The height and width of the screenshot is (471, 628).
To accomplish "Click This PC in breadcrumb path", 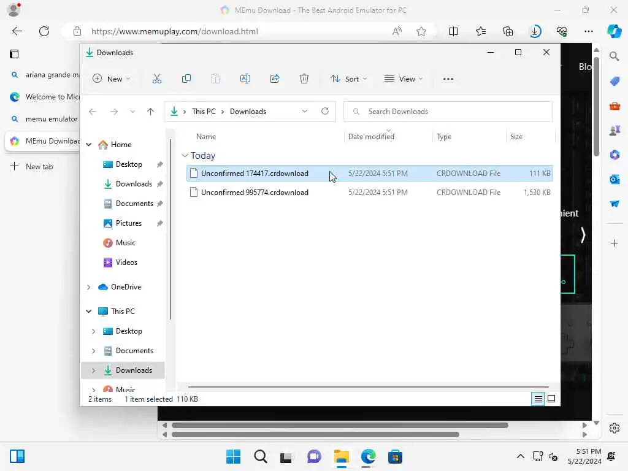I will [204, 112].
